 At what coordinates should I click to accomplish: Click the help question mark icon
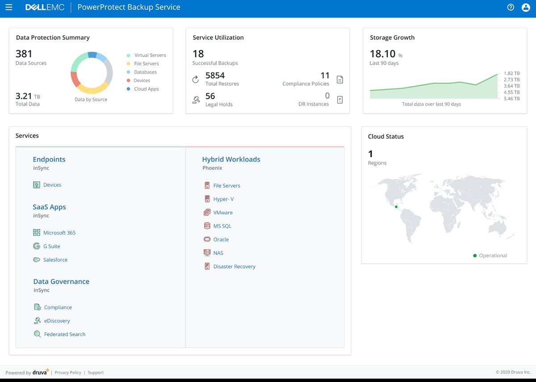511,7
